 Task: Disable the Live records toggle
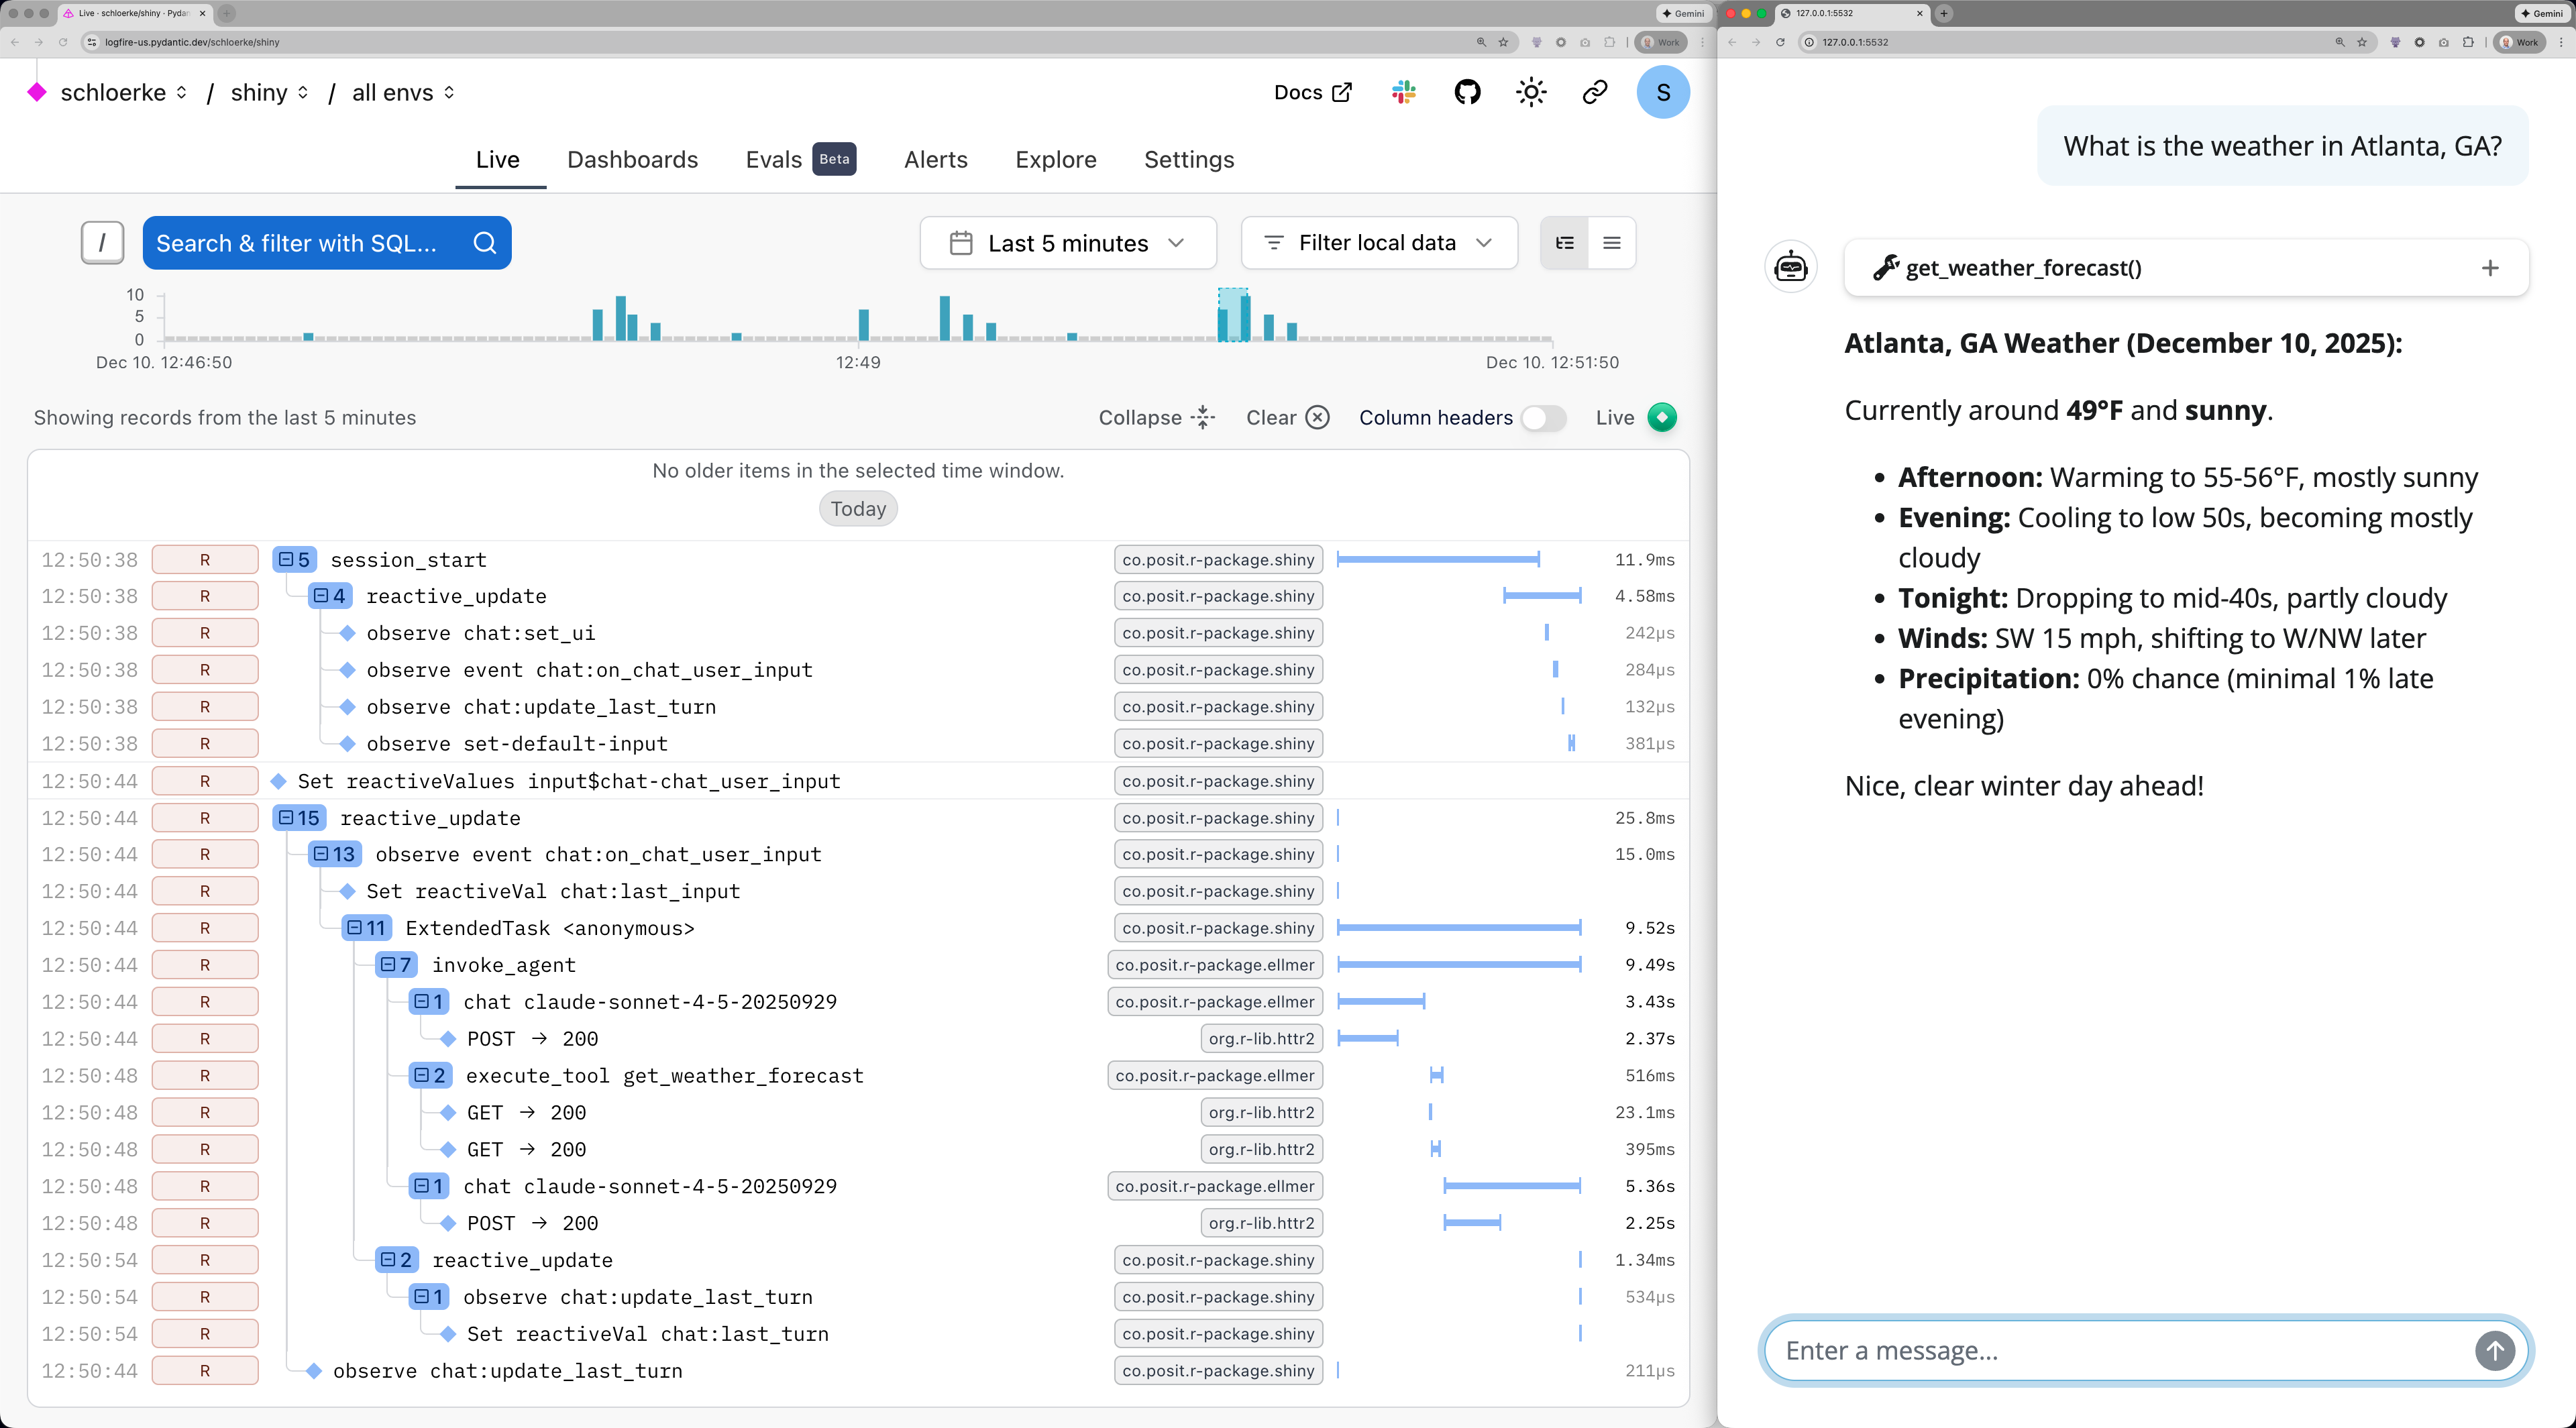[1662, 417]
